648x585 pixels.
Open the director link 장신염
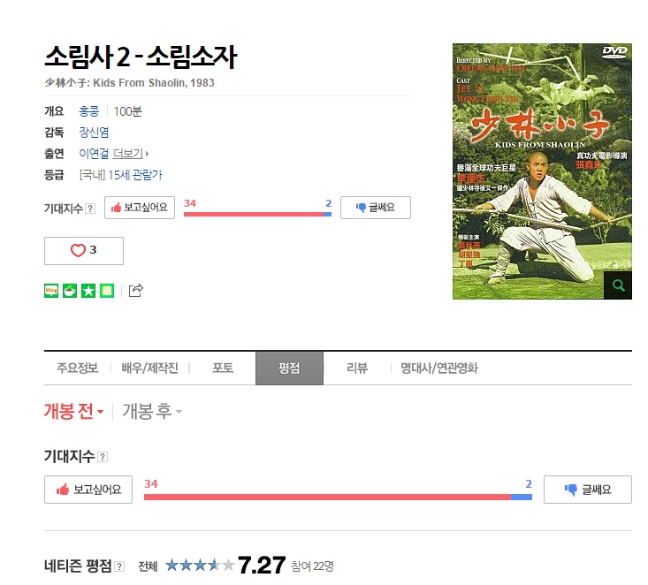[x=94, y=133]
